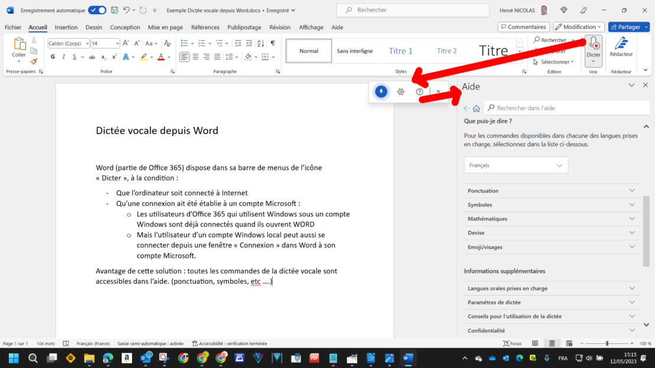
Task: Click Sélectionner in Édition group
Action: (554, 62)
